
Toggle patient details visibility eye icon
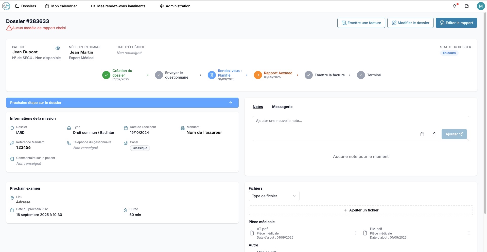click(58, 48)
